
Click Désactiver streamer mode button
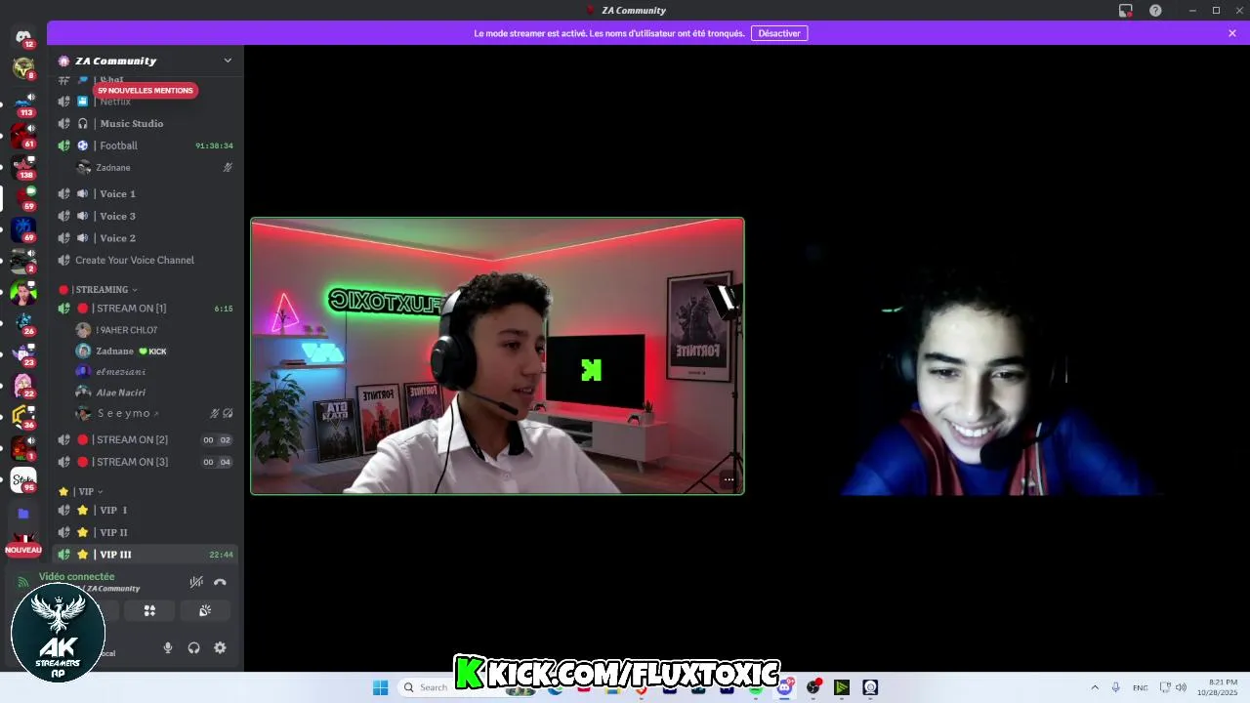[x=779, y=33]
